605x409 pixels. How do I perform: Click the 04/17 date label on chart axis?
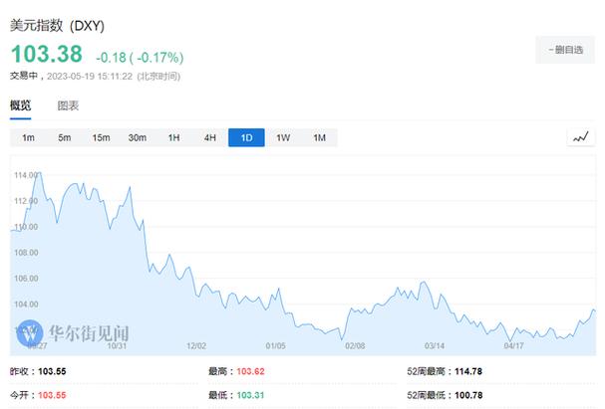coord(513,346)
